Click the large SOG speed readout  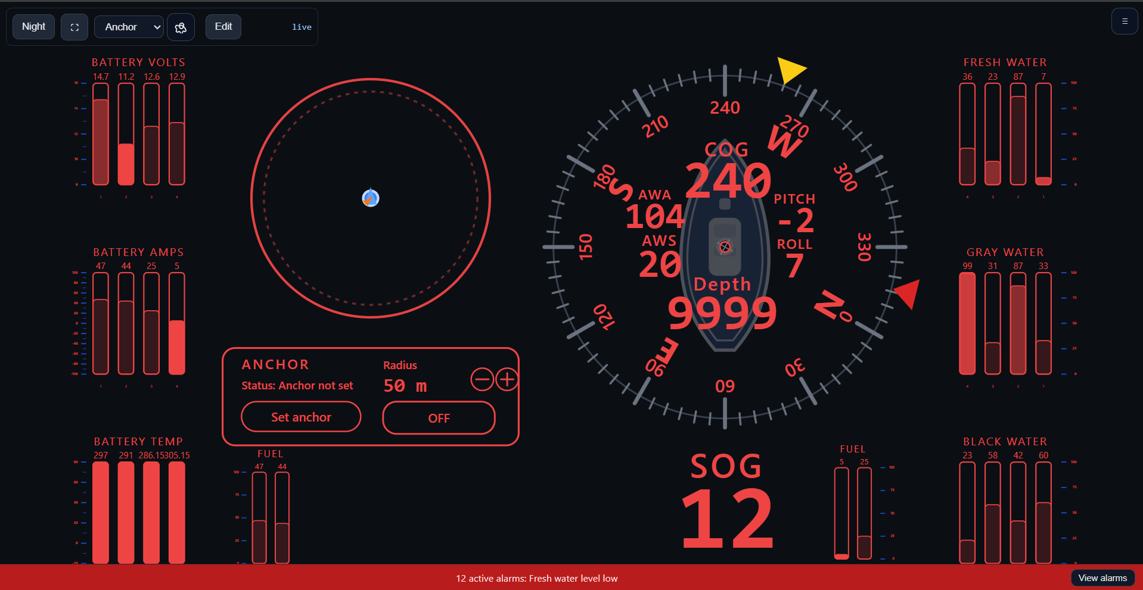pyautogui.click(x=727, y=518)
